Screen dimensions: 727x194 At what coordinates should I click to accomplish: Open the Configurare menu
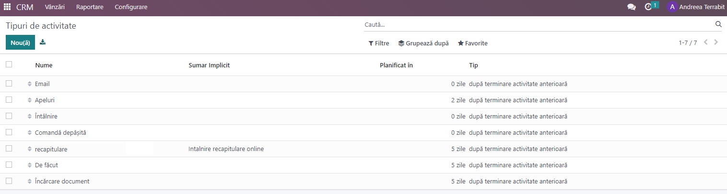(131, 7)
